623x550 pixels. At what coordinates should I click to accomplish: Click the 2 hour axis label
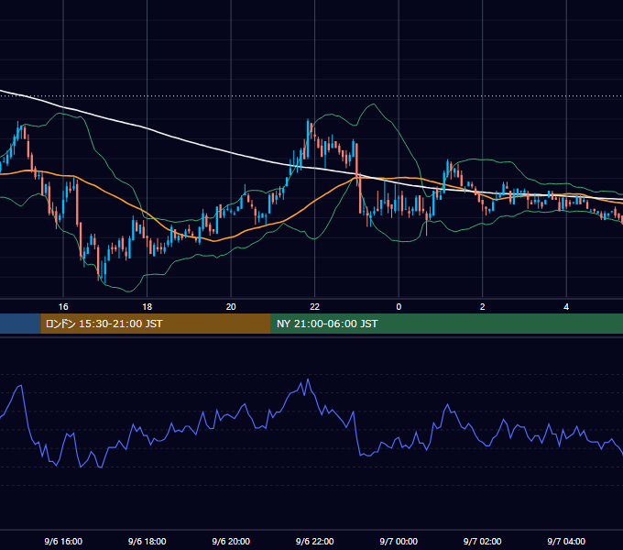[482, 307]
